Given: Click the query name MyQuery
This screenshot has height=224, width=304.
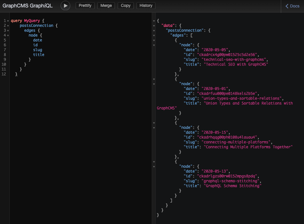Looking at the screenshot, I should (32, 21).
